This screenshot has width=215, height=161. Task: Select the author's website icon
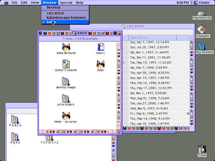[66, 64]
